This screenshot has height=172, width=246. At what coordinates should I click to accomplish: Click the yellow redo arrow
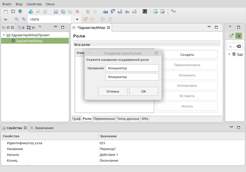click(x=92, y=19)
